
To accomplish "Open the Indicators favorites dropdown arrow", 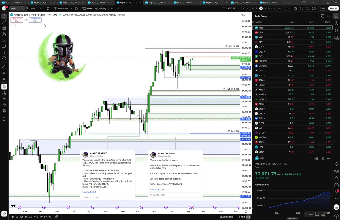I will tap(71, 8).
